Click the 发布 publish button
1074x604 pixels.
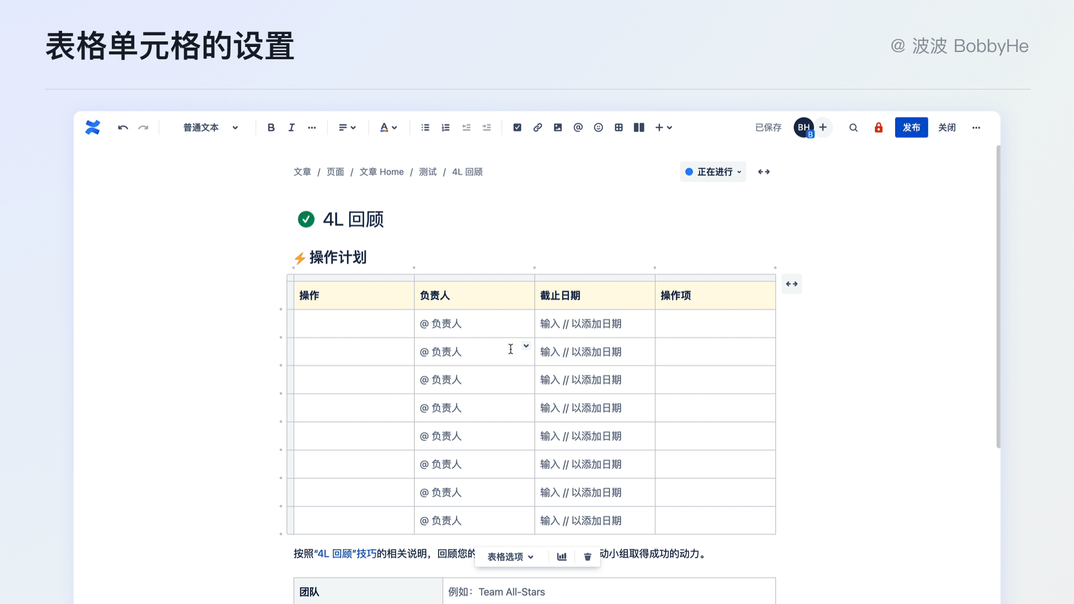[x=911, y=128]
